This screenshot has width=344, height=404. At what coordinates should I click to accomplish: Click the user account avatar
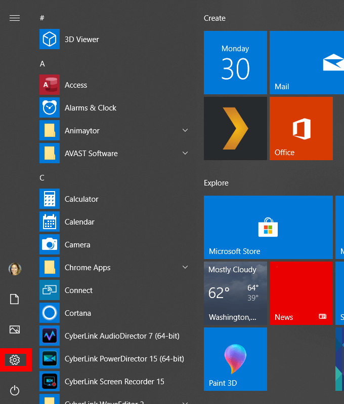click(x=15, y=269)
